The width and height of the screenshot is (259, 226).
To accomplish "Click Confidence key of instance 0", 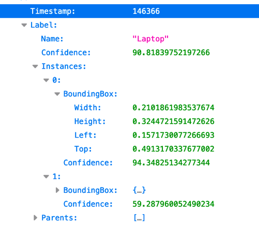I will [88, 163].
